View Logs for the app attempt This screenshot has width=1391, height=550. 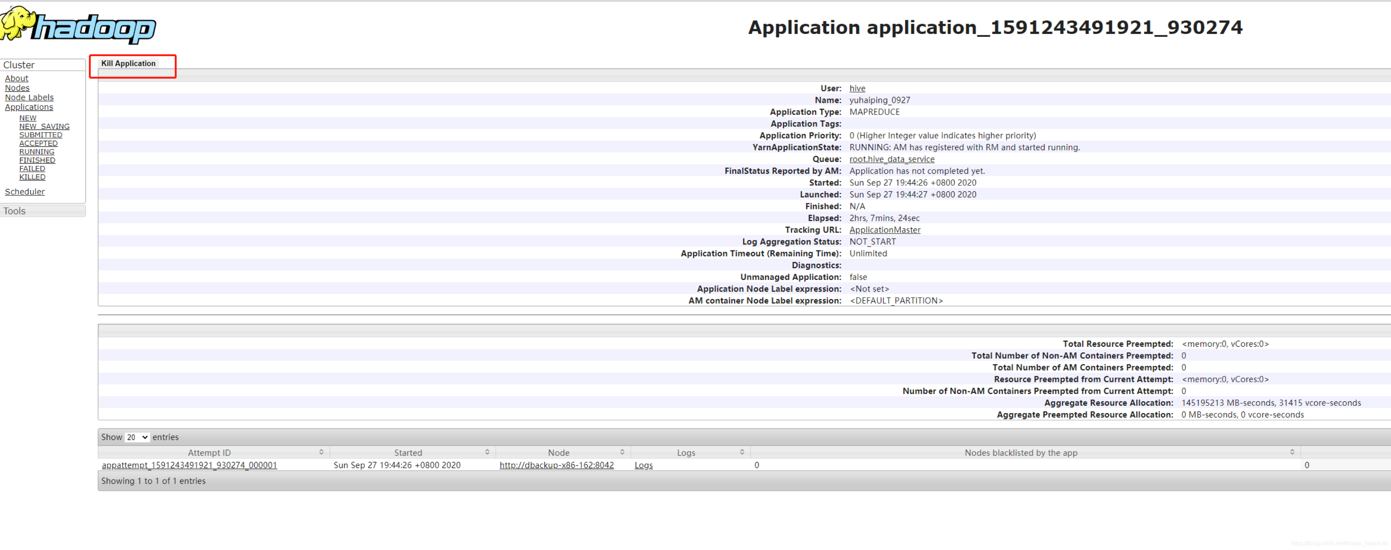coord(643,465)
